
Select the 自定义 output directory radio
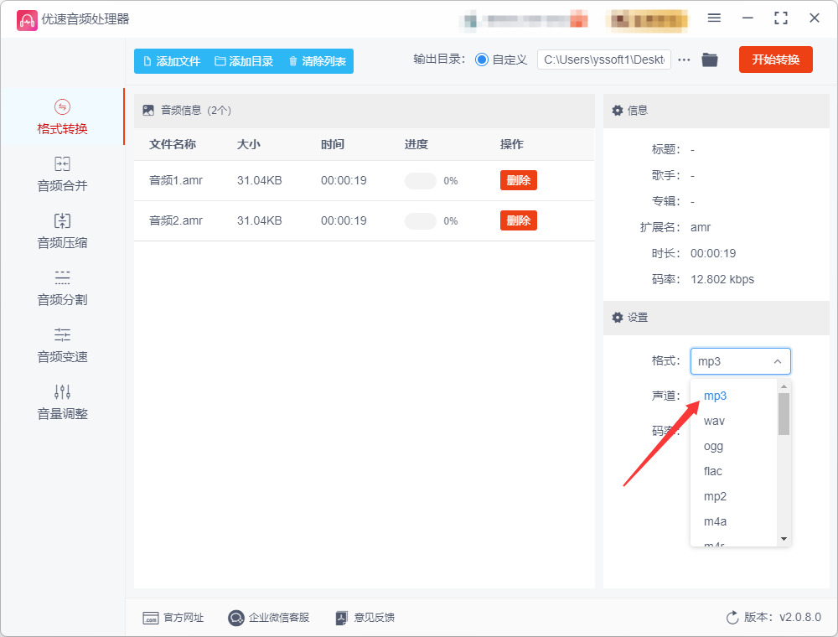(482, 60)
